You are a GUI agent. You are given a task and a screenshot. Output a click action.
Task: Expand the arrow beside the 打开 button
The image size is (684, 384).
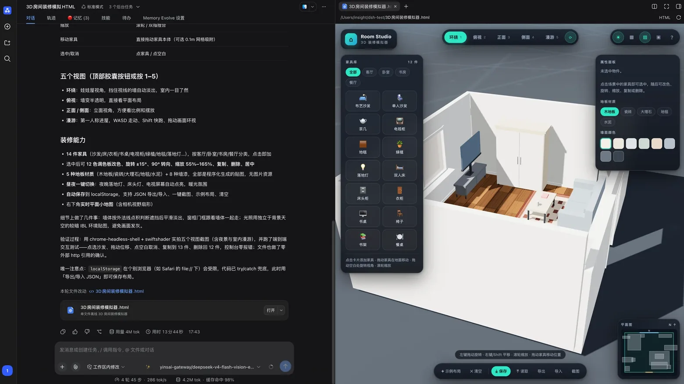coord(281,310)
